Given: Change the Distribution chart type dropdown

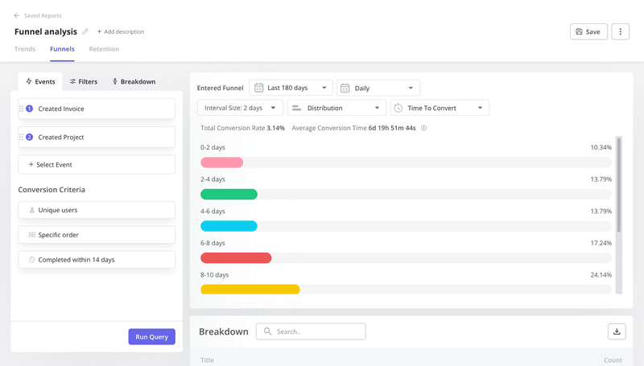Looking at the screenshot, I should click(x=336, y=108).
